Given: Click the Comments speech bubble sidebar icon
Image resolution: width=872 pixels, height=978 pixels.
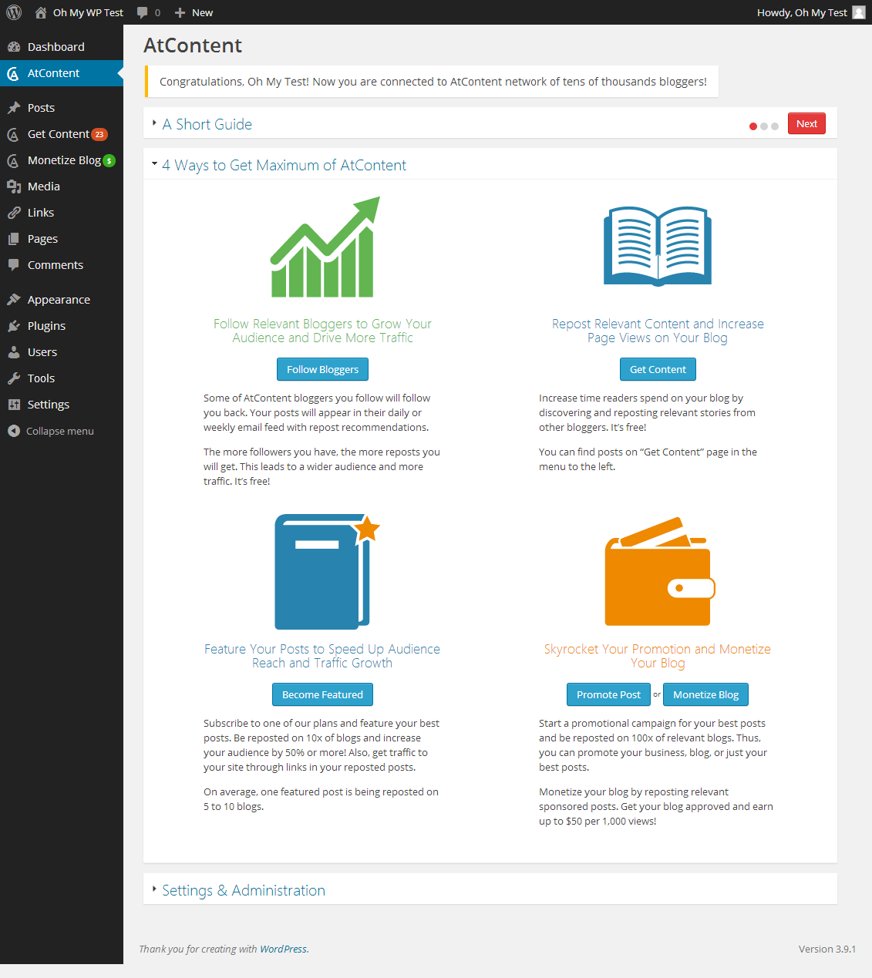Looking at the screenshot, I should [14, 265].
